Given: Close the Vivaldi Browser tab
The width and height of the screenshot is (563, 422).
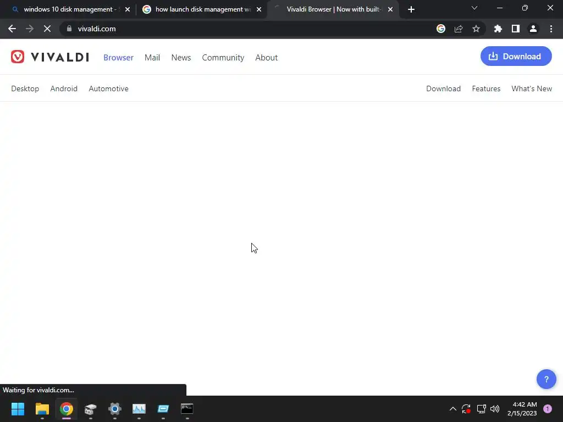Looking at the screenshot, I should coord(390,9).
